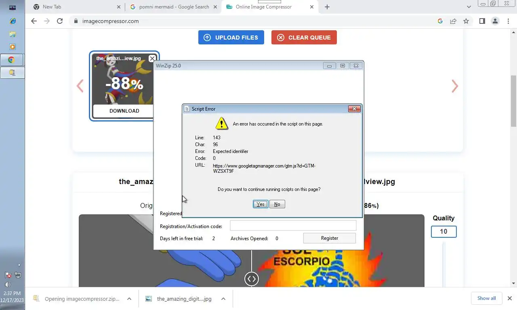
Task: Close the Online Image Compressor tab
Action: [x=311, y=7]
